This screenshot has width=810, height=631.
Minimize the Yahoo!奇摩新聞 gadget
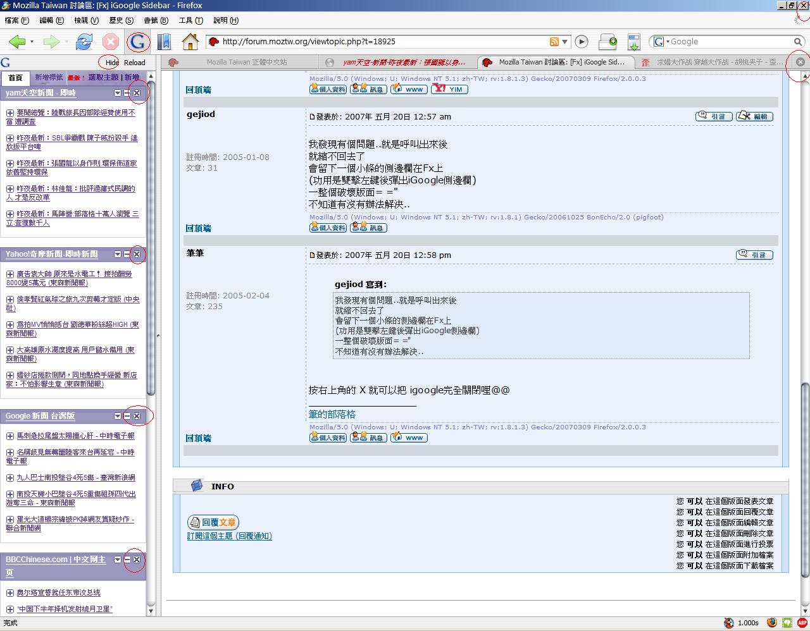tap(127, 254)
